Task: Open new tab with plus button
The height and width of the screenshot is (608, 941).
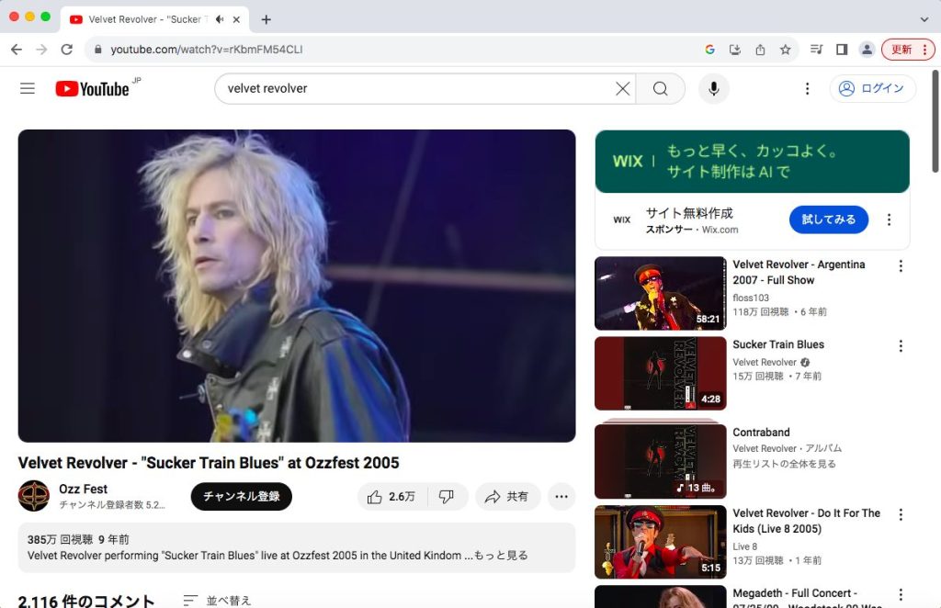Action: pyautogui.click(x=266, y=20)
